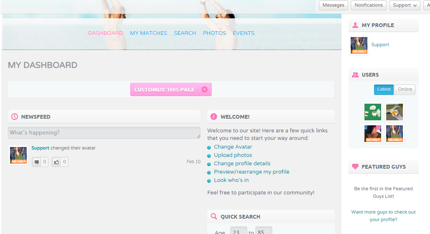The image size is (430, 234).
Task: Open the My Matches tab
Action: (x=148, y=33)
